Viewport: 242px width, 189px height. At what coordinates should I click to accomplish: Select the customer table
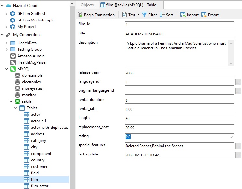[39, 167]
